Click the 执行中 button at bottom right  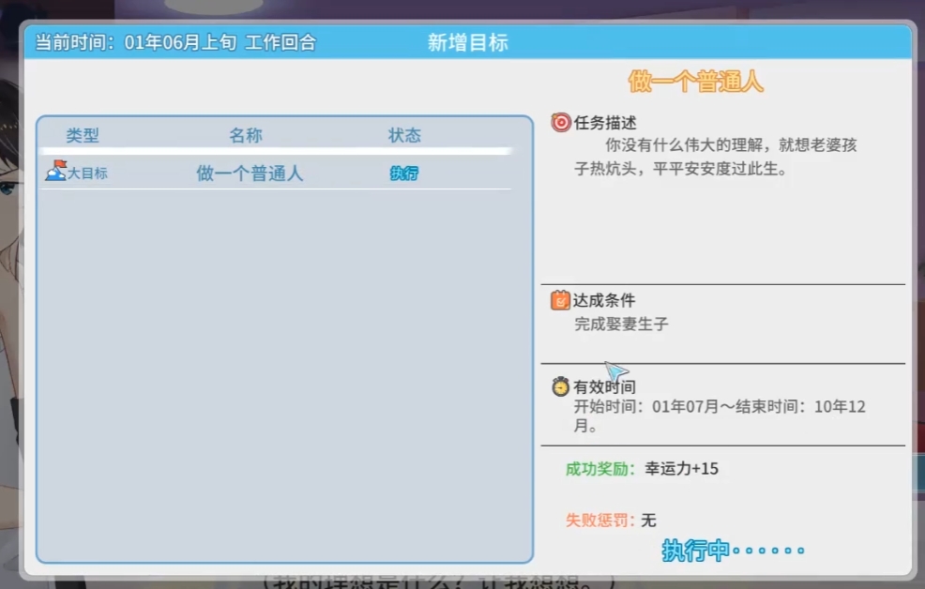pos(732,551)
